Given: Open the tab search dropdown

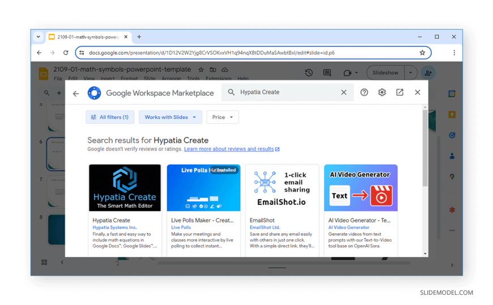Looking at the screenshot, I should click(x=38, y=37).
